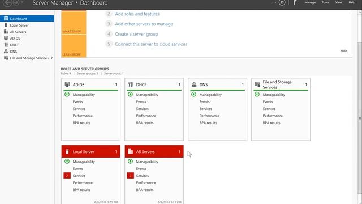Open BPA results in the AD DS tile

tap(81, 123)
